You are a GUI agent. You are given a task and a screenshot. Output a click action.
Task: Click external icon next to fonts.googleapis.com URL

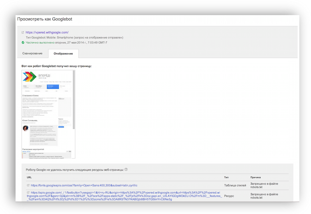[x=28, y=185]
